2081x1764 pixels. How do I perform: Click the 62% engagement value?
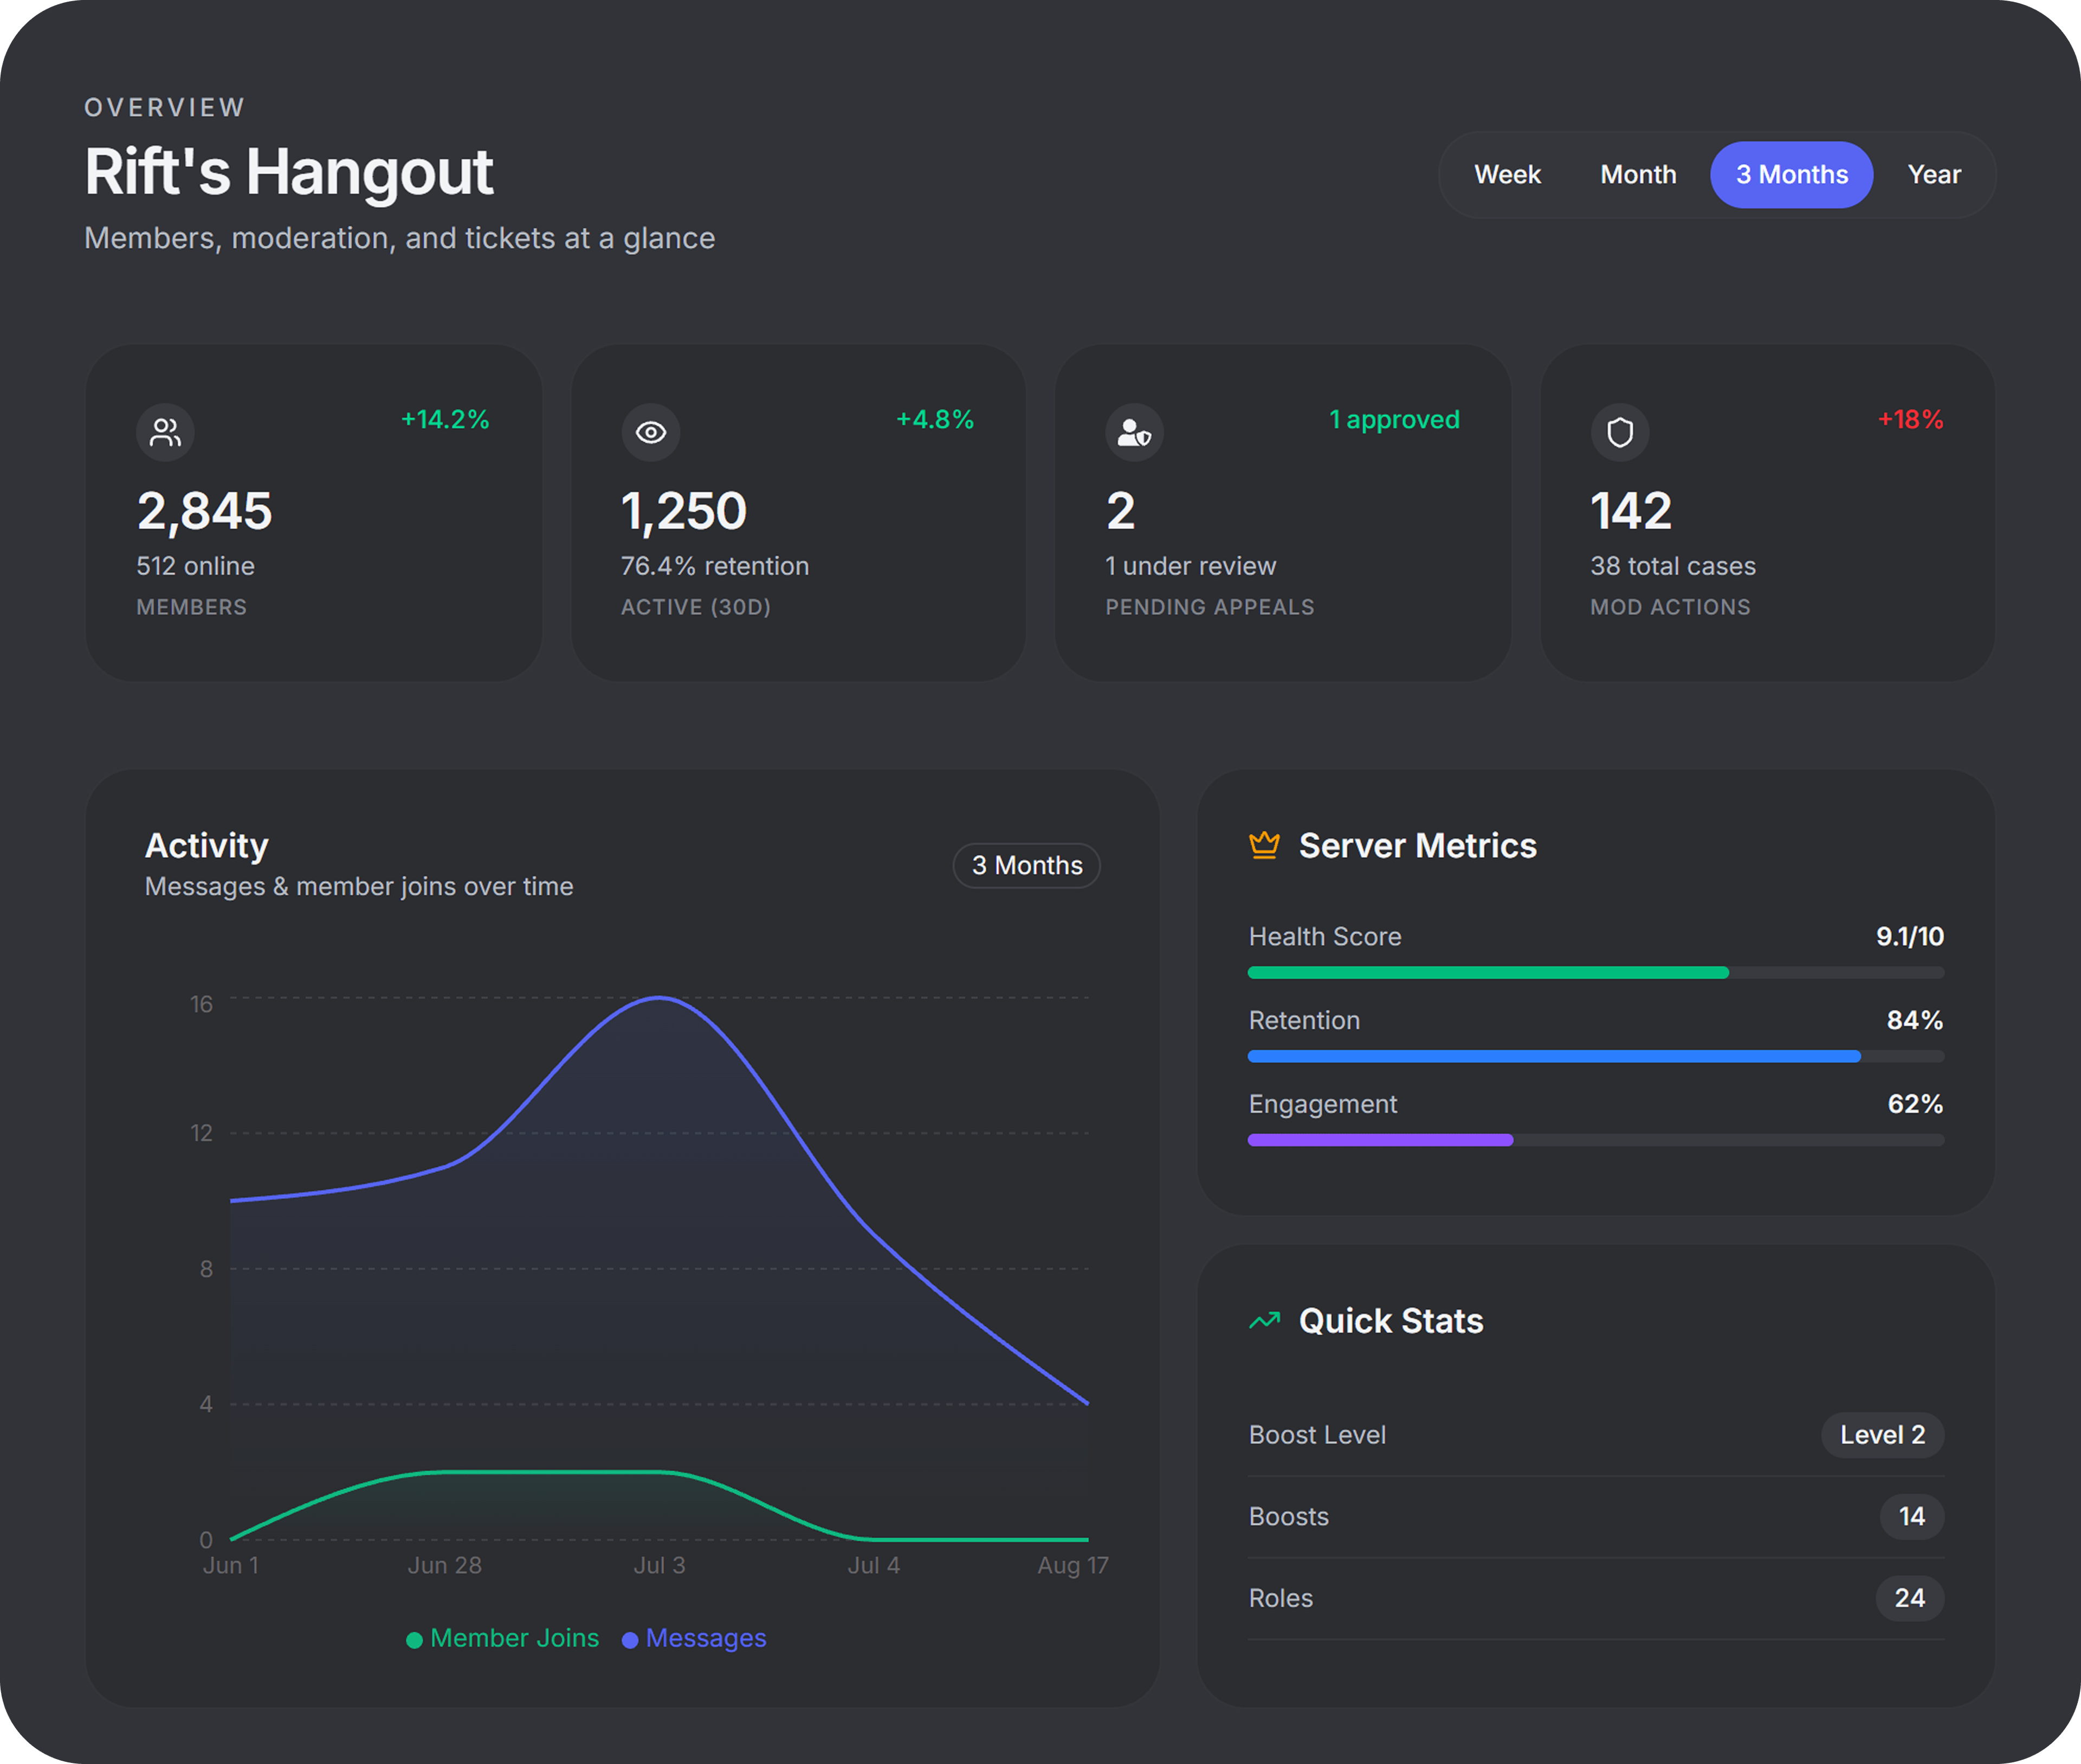1915,1104
